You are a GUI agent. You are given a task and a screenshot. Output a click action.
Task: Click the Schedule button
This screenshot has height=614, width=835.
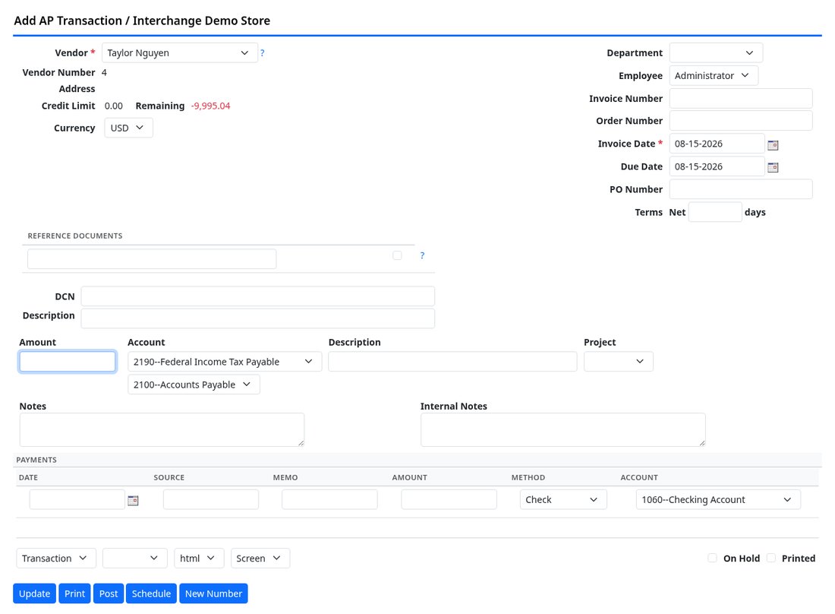click(x=151, y=593)
